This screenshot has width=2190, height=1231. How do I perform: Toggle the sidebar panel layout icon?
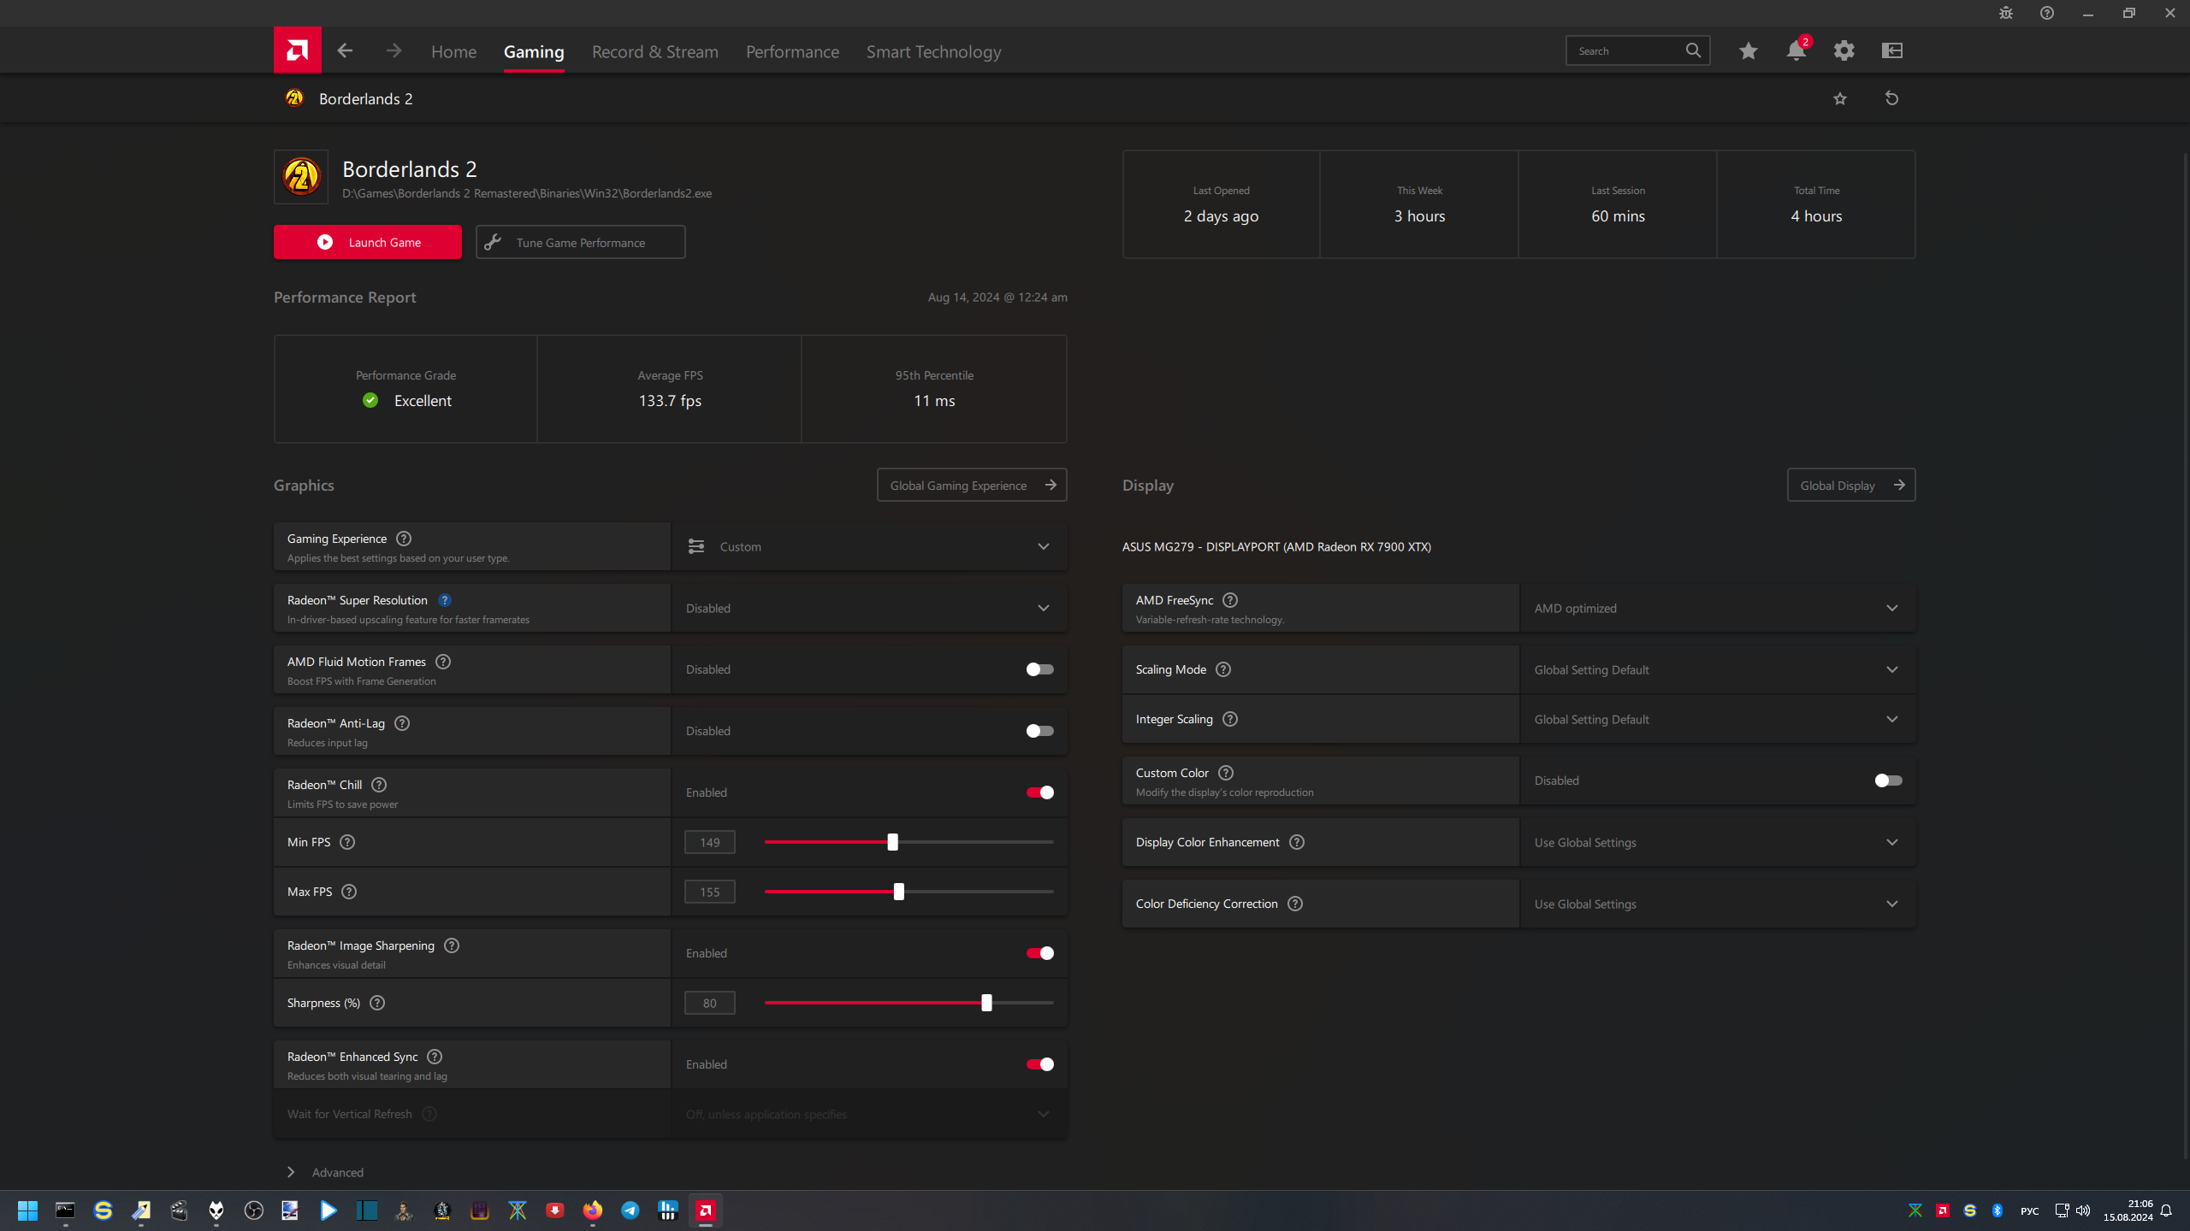point(1891,50)
